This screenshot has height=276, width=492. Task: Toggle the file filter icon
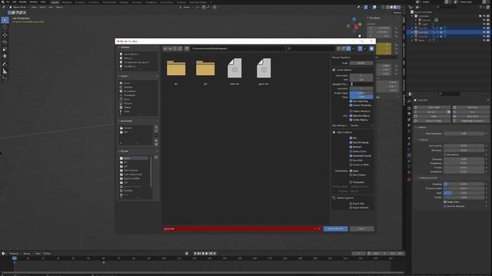[x=360, y=48]
